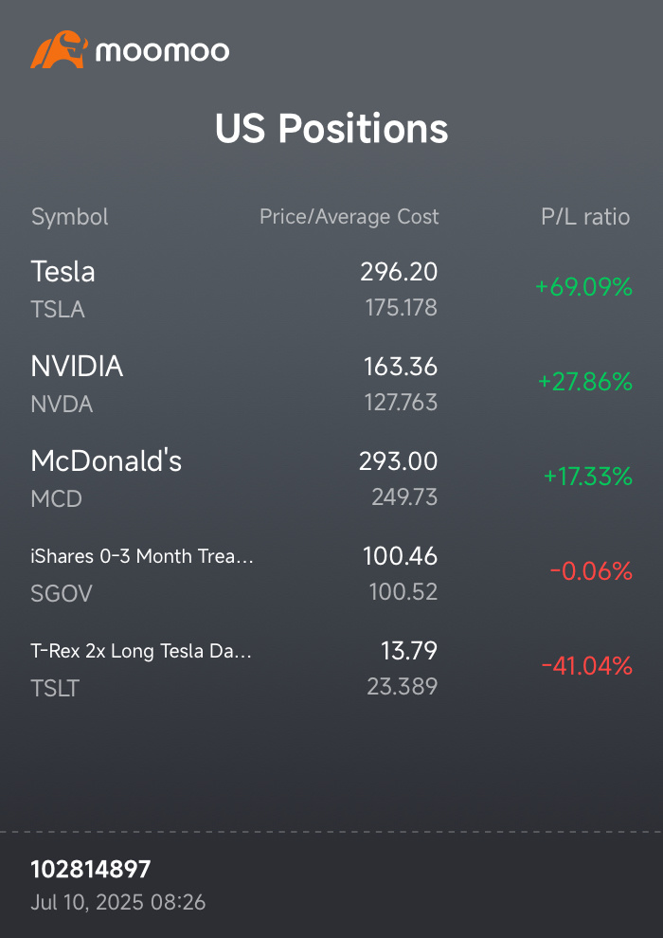The width and height of the screenshot is (663, 938).
Task: Open the McDonald's position row
Action: 331,478
